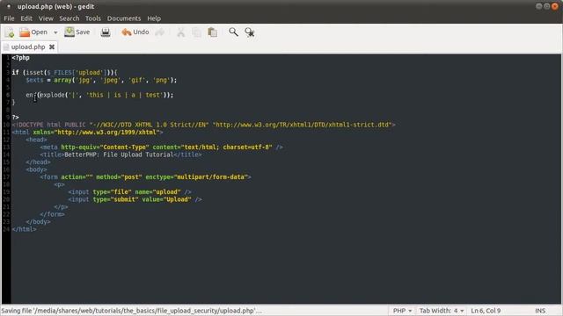This screenshot has height=316, width=563.
Task: Click the closing </html> tag
Action: coord(24,229)
